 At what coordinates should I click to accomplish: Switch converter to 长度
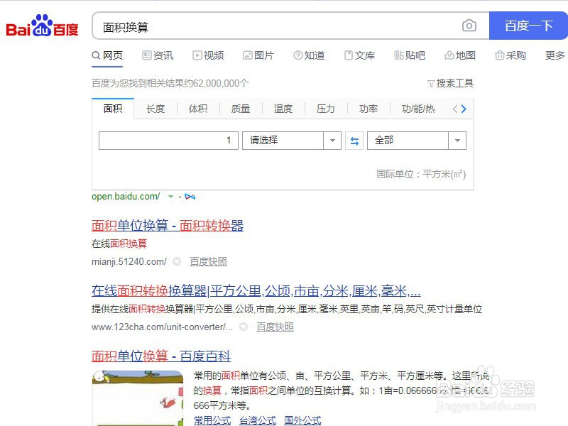click(155, 109)
